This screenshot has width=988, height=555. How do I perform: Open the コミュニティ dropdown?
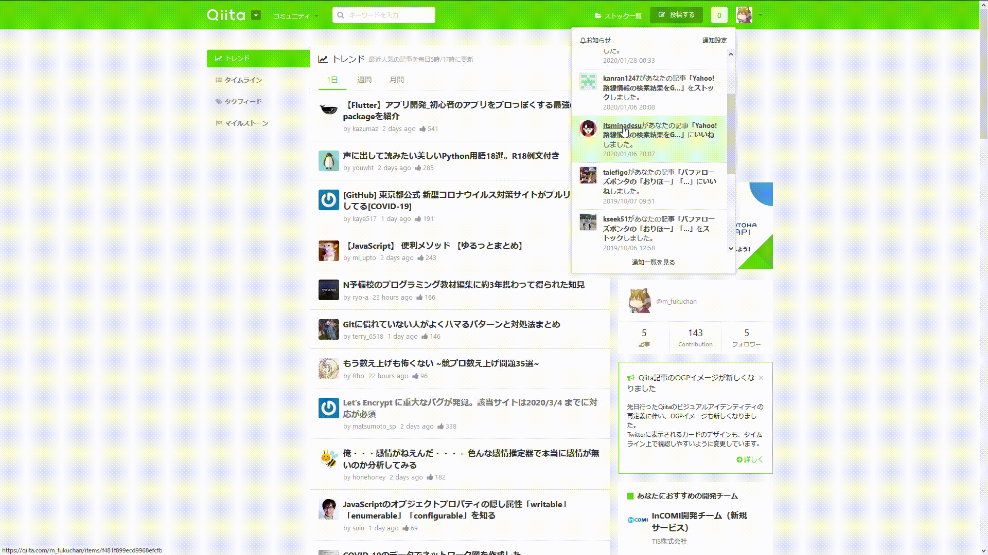293,15
